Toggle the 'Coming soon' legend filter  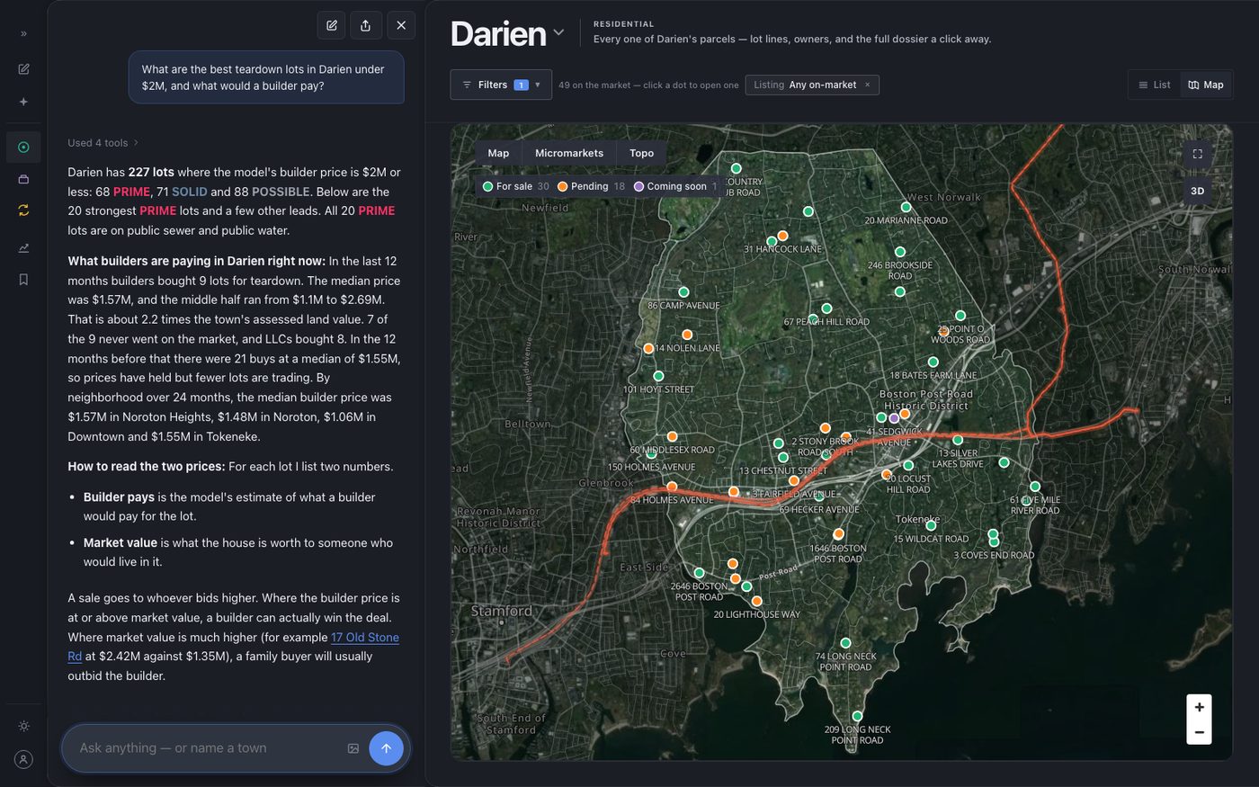click(675, 186)
